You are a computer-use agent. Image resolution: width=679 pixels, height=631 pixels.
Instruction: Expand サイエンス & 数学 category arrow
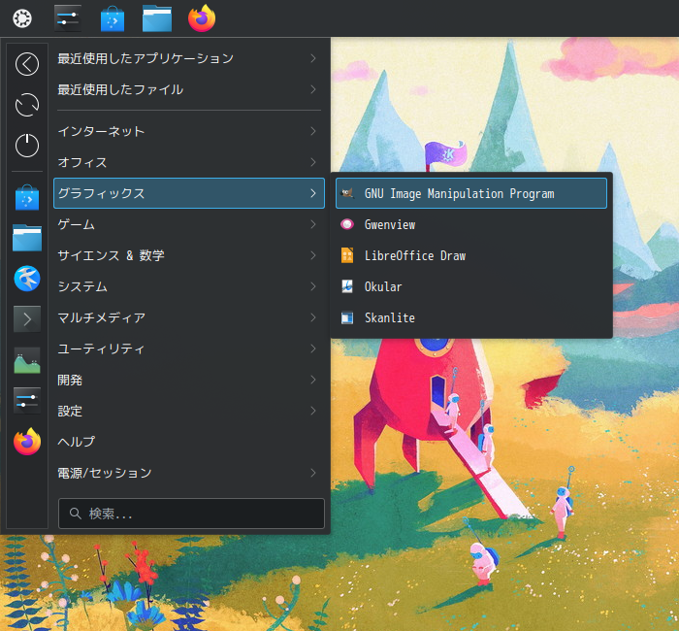[x=313, y=255]
